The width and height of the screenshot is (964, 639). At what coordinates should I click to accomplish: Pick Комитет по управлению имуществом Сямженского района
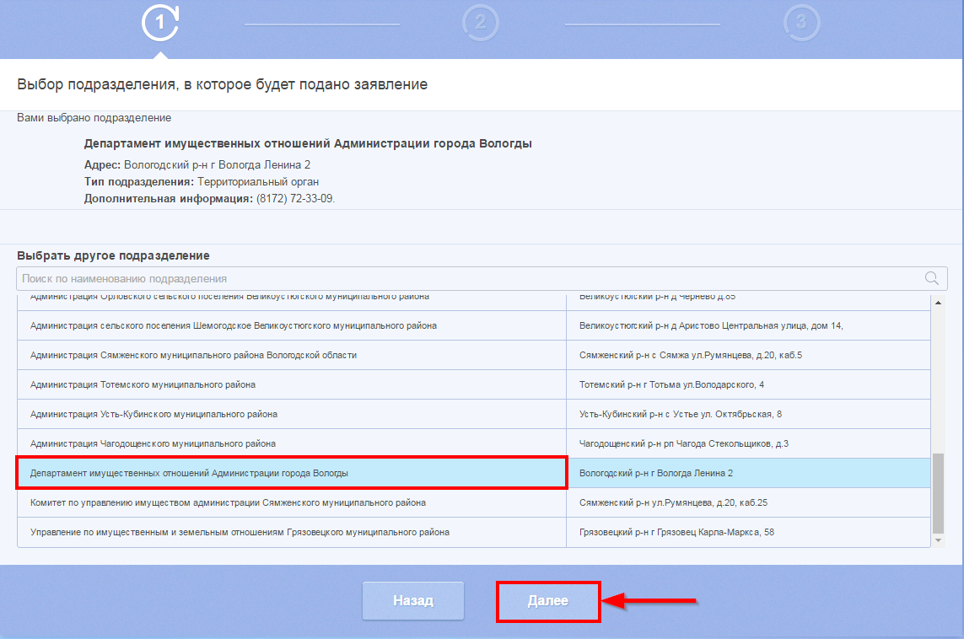pos(291,503)
